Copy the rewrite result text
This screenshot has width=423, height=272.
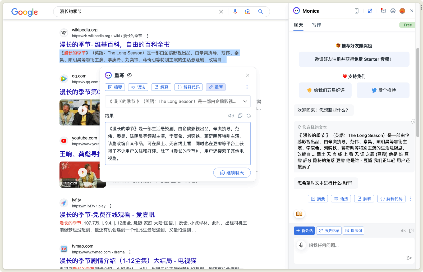240,116
